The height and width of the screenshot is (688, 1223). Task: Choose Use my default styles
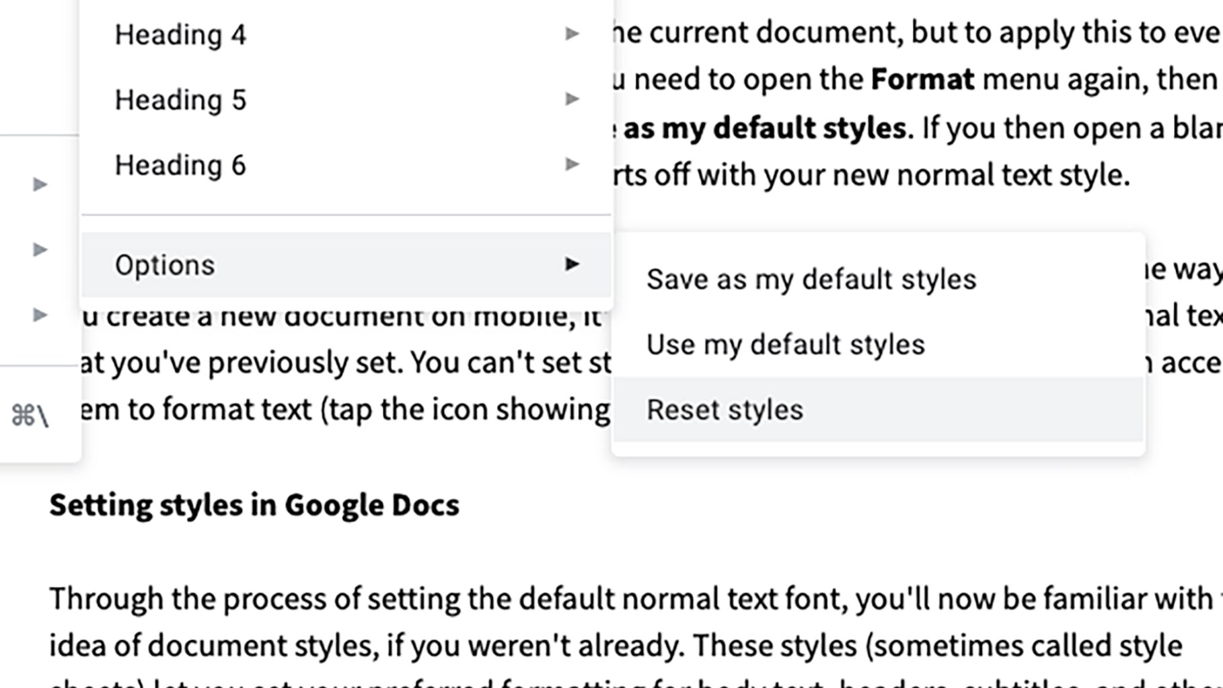[x=786, y=344]
